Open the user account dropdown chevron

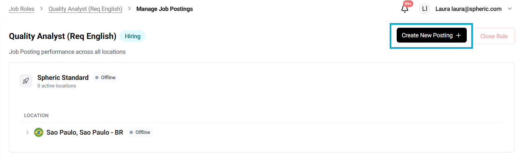click(x=510, y=9)
